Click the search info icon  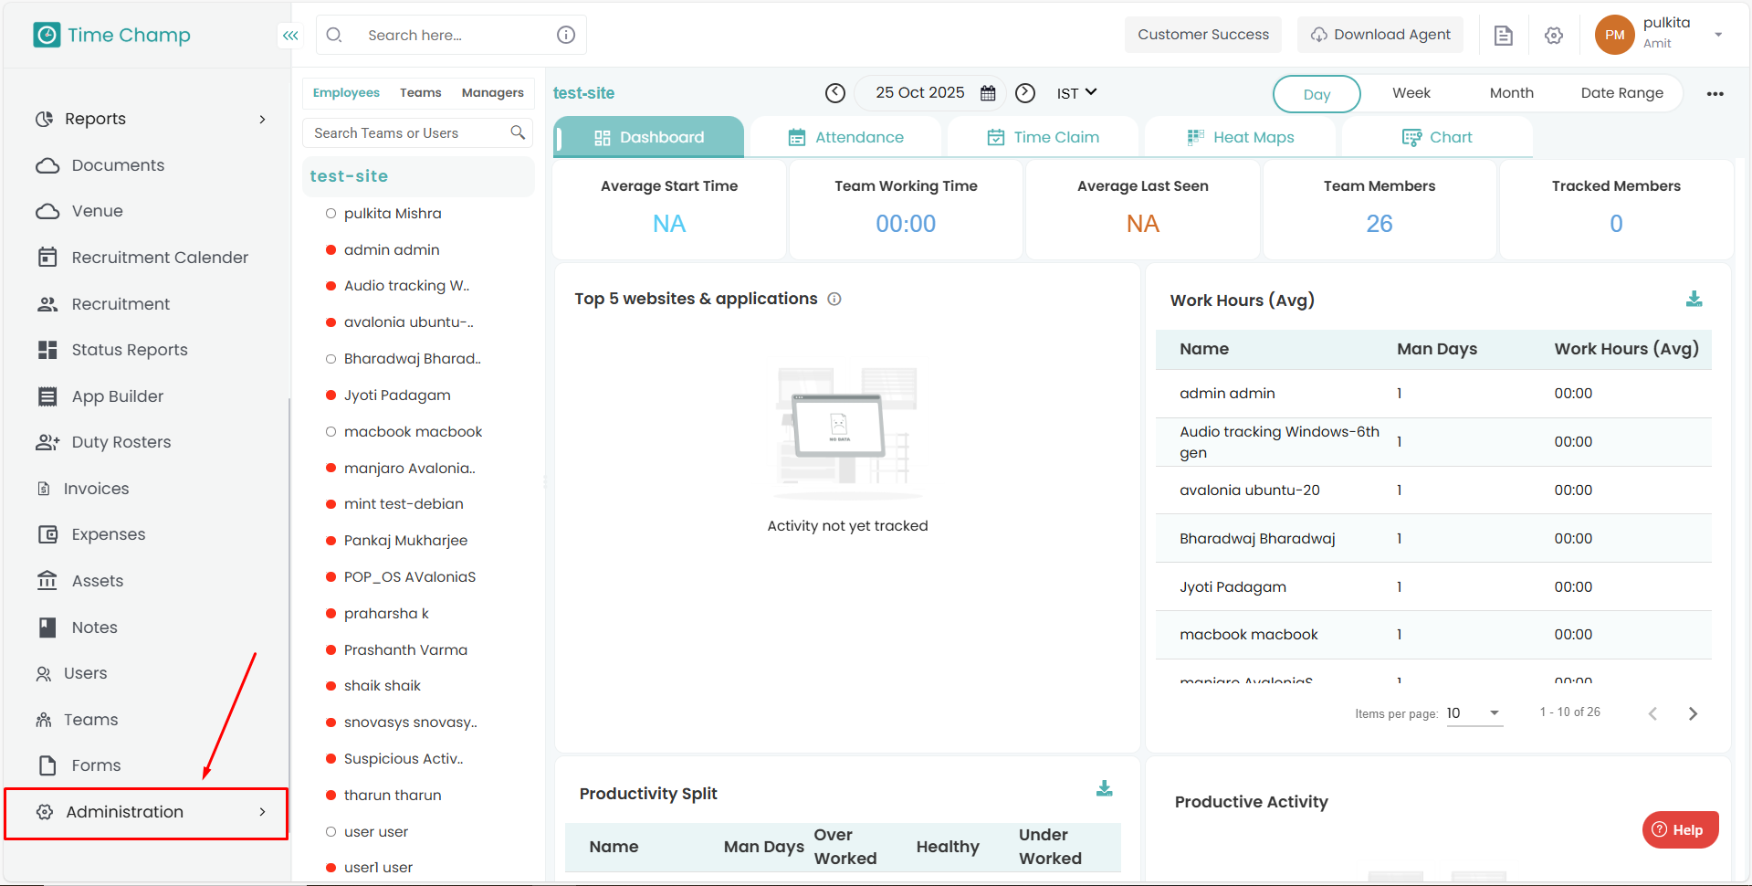tap(566, 35)
